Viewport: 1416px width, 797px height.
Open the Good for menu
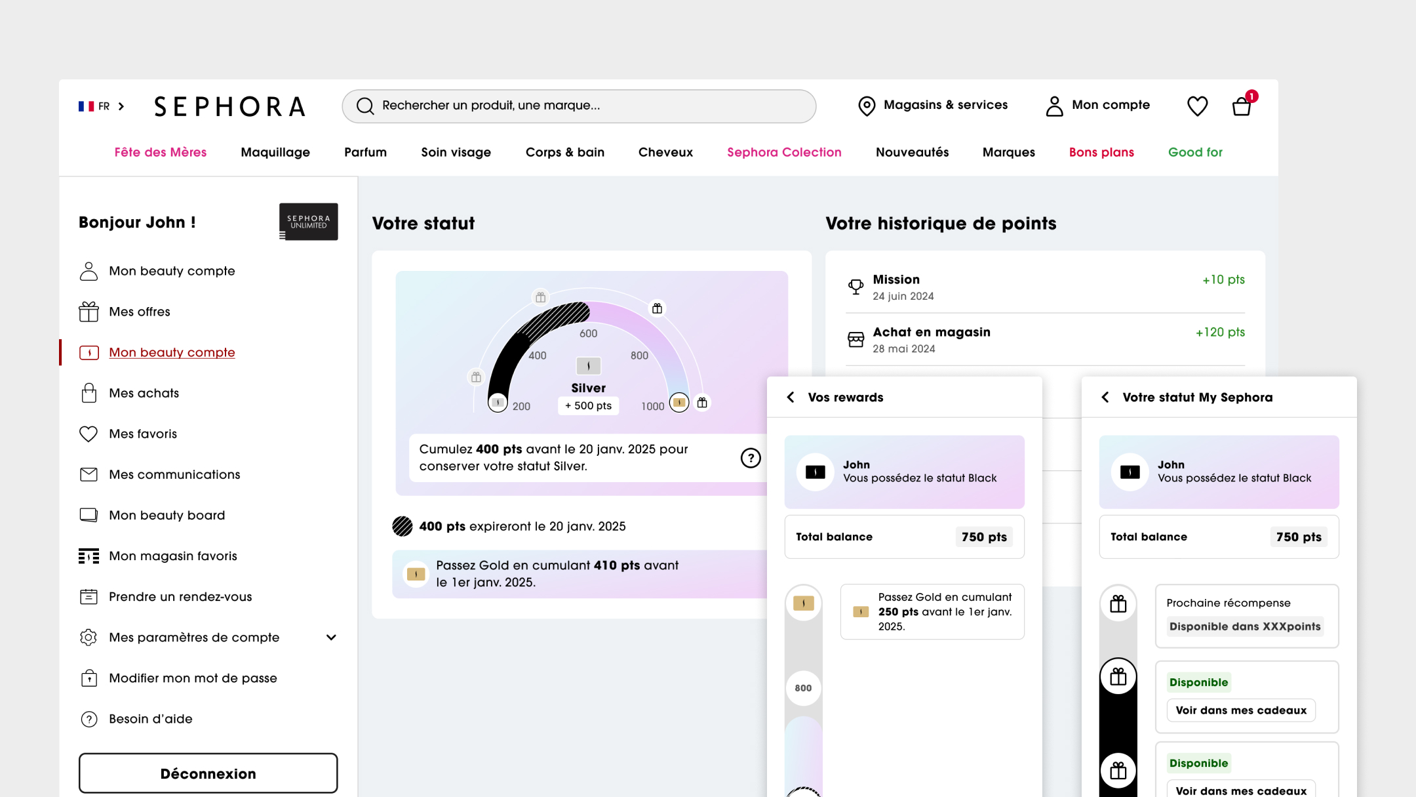(1195, 152)
